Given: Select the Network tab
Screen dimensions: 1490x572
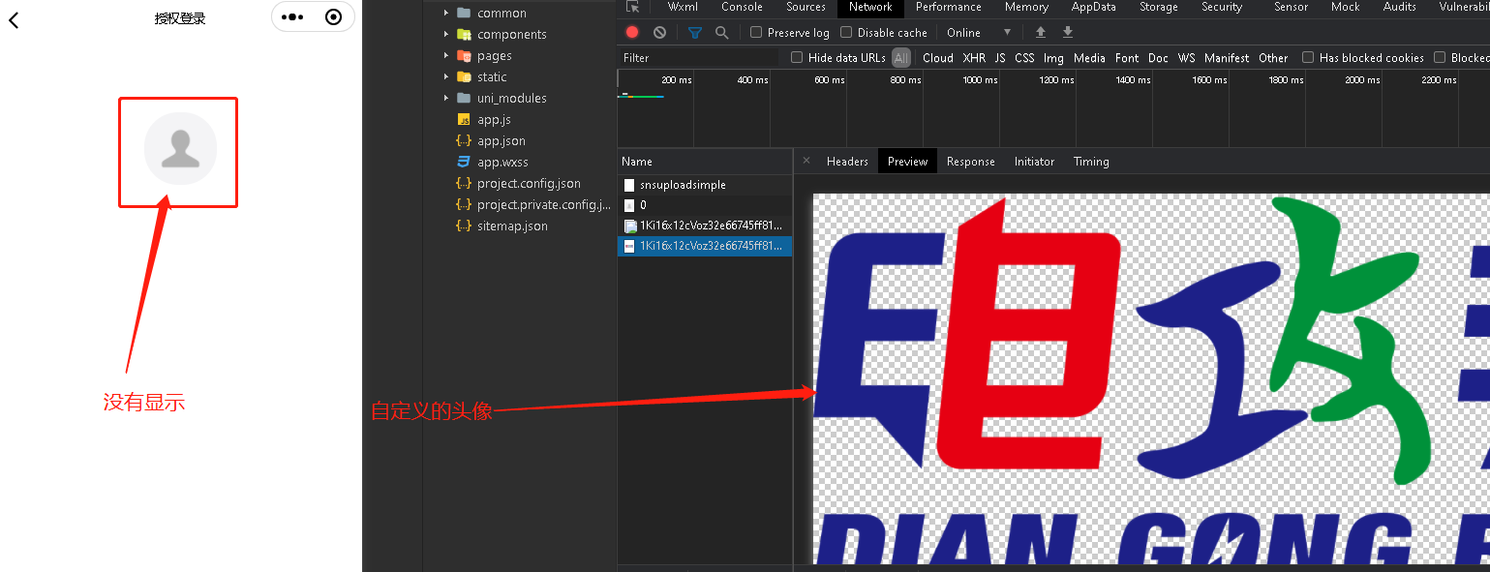Looking at the screenshot, I should [x=870, y=7].
